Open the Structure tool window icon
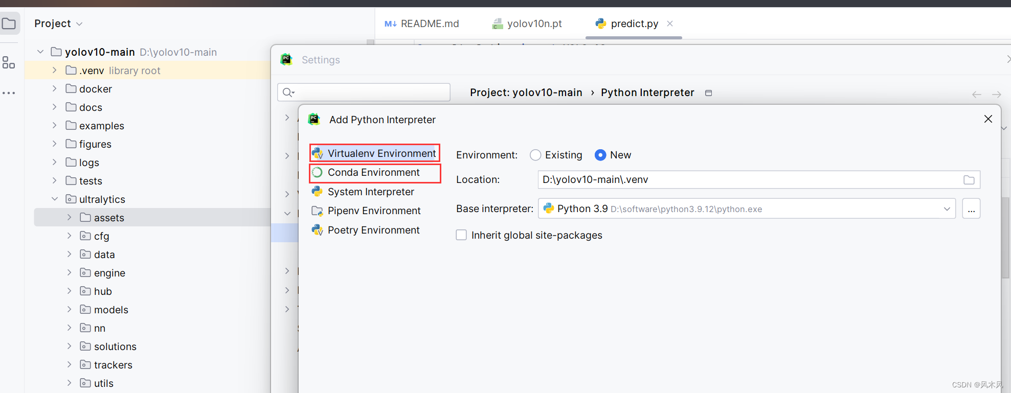 tap(9, 62)
